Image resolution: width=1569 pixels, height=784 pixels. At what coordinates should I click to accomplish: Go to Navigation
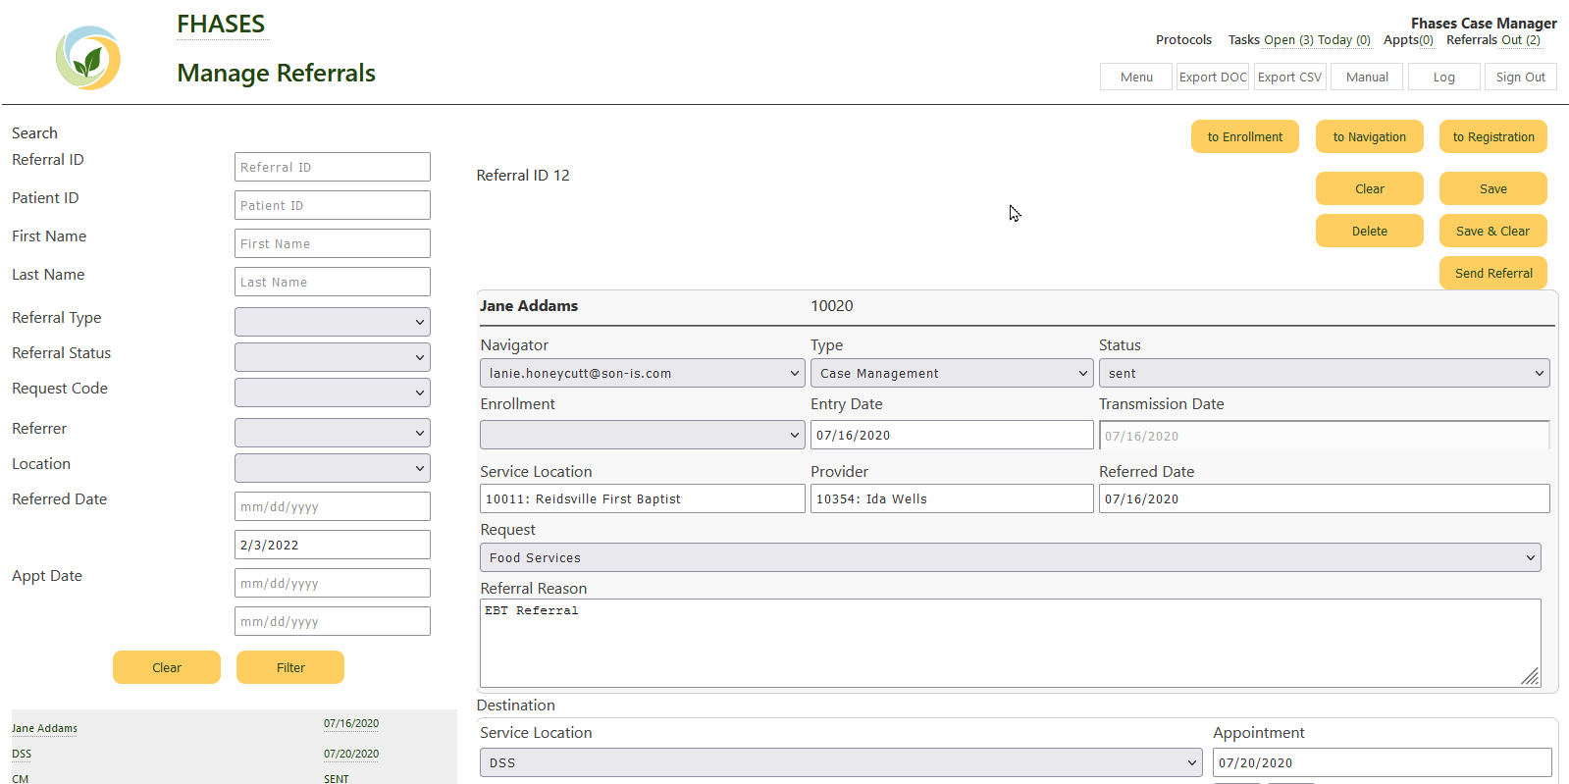click(1369, 136)
